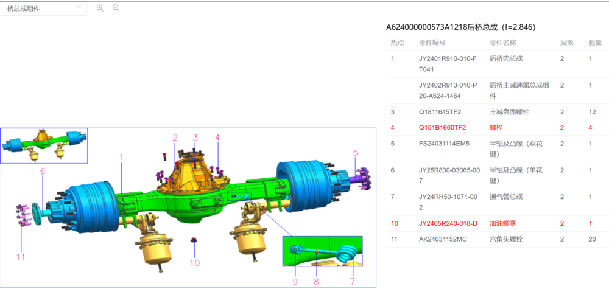Click hotspot number 5 near right axle flange
The height and width of the screenshot is (289, 609).
356,153
